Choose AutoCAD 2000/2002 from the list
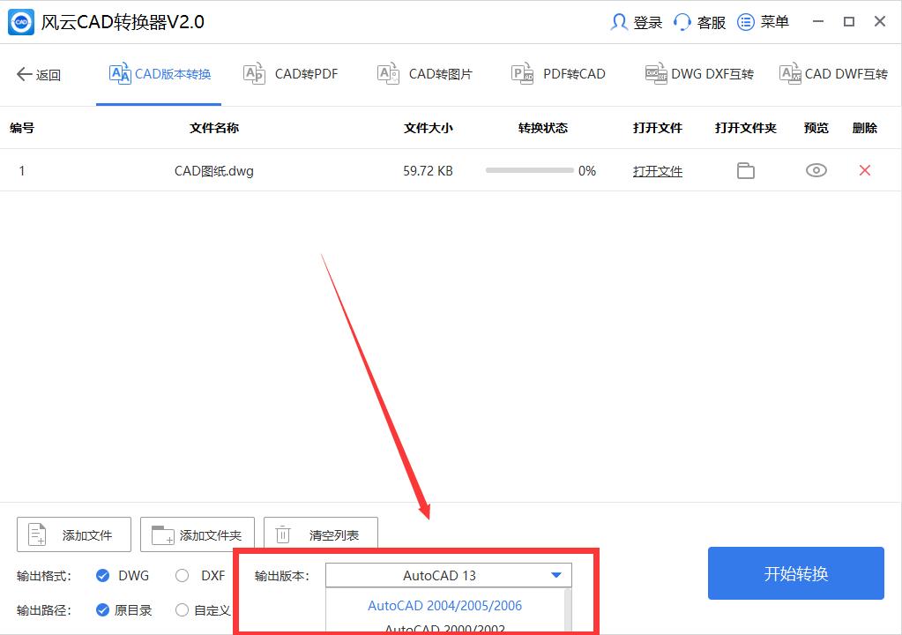Viewport: 902px width, 635px height. [444, 630]
